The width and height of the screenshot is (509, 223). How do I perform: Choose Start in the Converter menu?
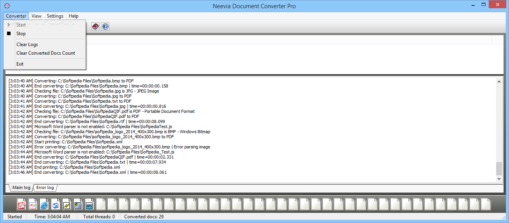click(x=44, y=25)
